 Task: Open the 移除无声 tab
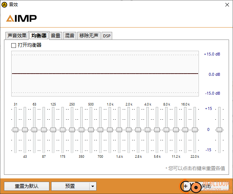(x=89, y=36)
